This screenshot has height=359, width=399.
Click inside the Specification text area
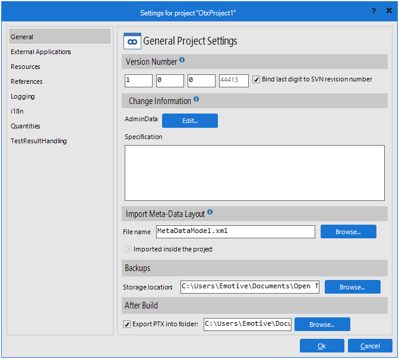(x=255, y=173)
